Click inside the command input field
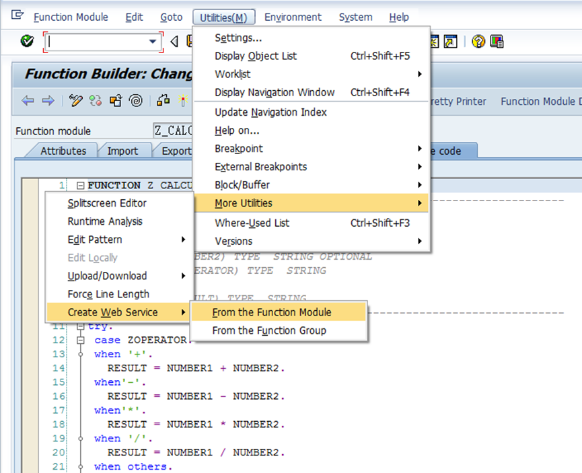The image size is (582, 473). click(x=97, y=42)
